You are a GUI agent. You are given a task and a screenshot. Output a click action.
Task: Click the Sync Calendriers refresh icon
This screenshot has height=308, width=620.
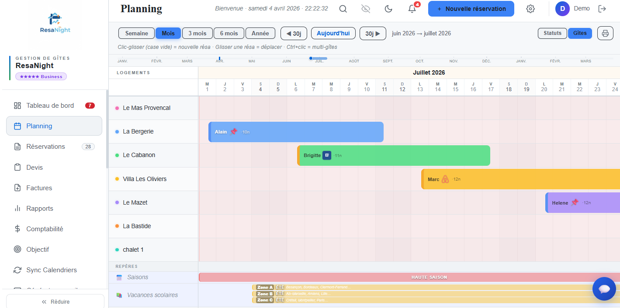(17, 270)
